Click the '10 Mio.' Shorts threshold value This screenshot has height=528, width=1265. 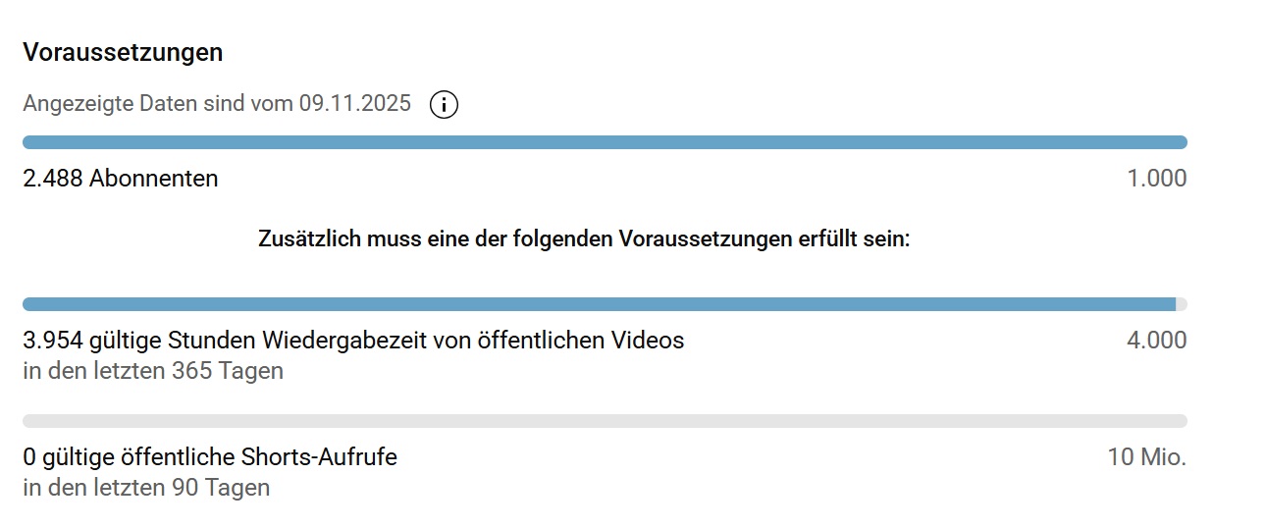pyautogui.click(x=1146, y=457)
